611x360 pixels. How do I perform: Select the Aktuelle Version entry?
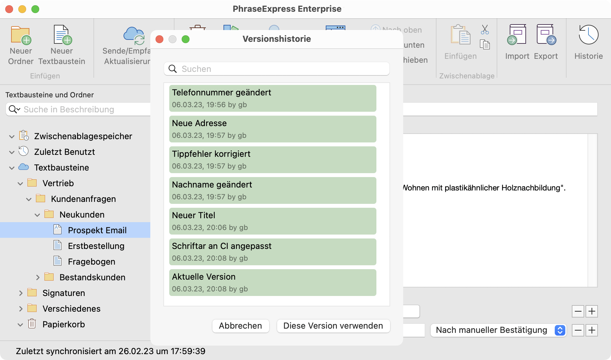pos(273,283)
